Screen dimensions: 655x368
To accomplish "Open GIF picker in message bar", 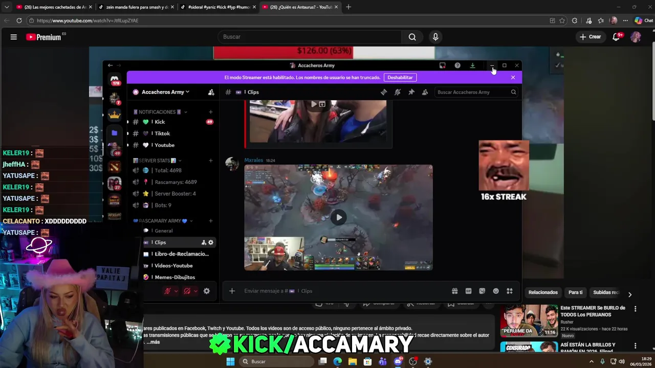I will tap(468, 291).
